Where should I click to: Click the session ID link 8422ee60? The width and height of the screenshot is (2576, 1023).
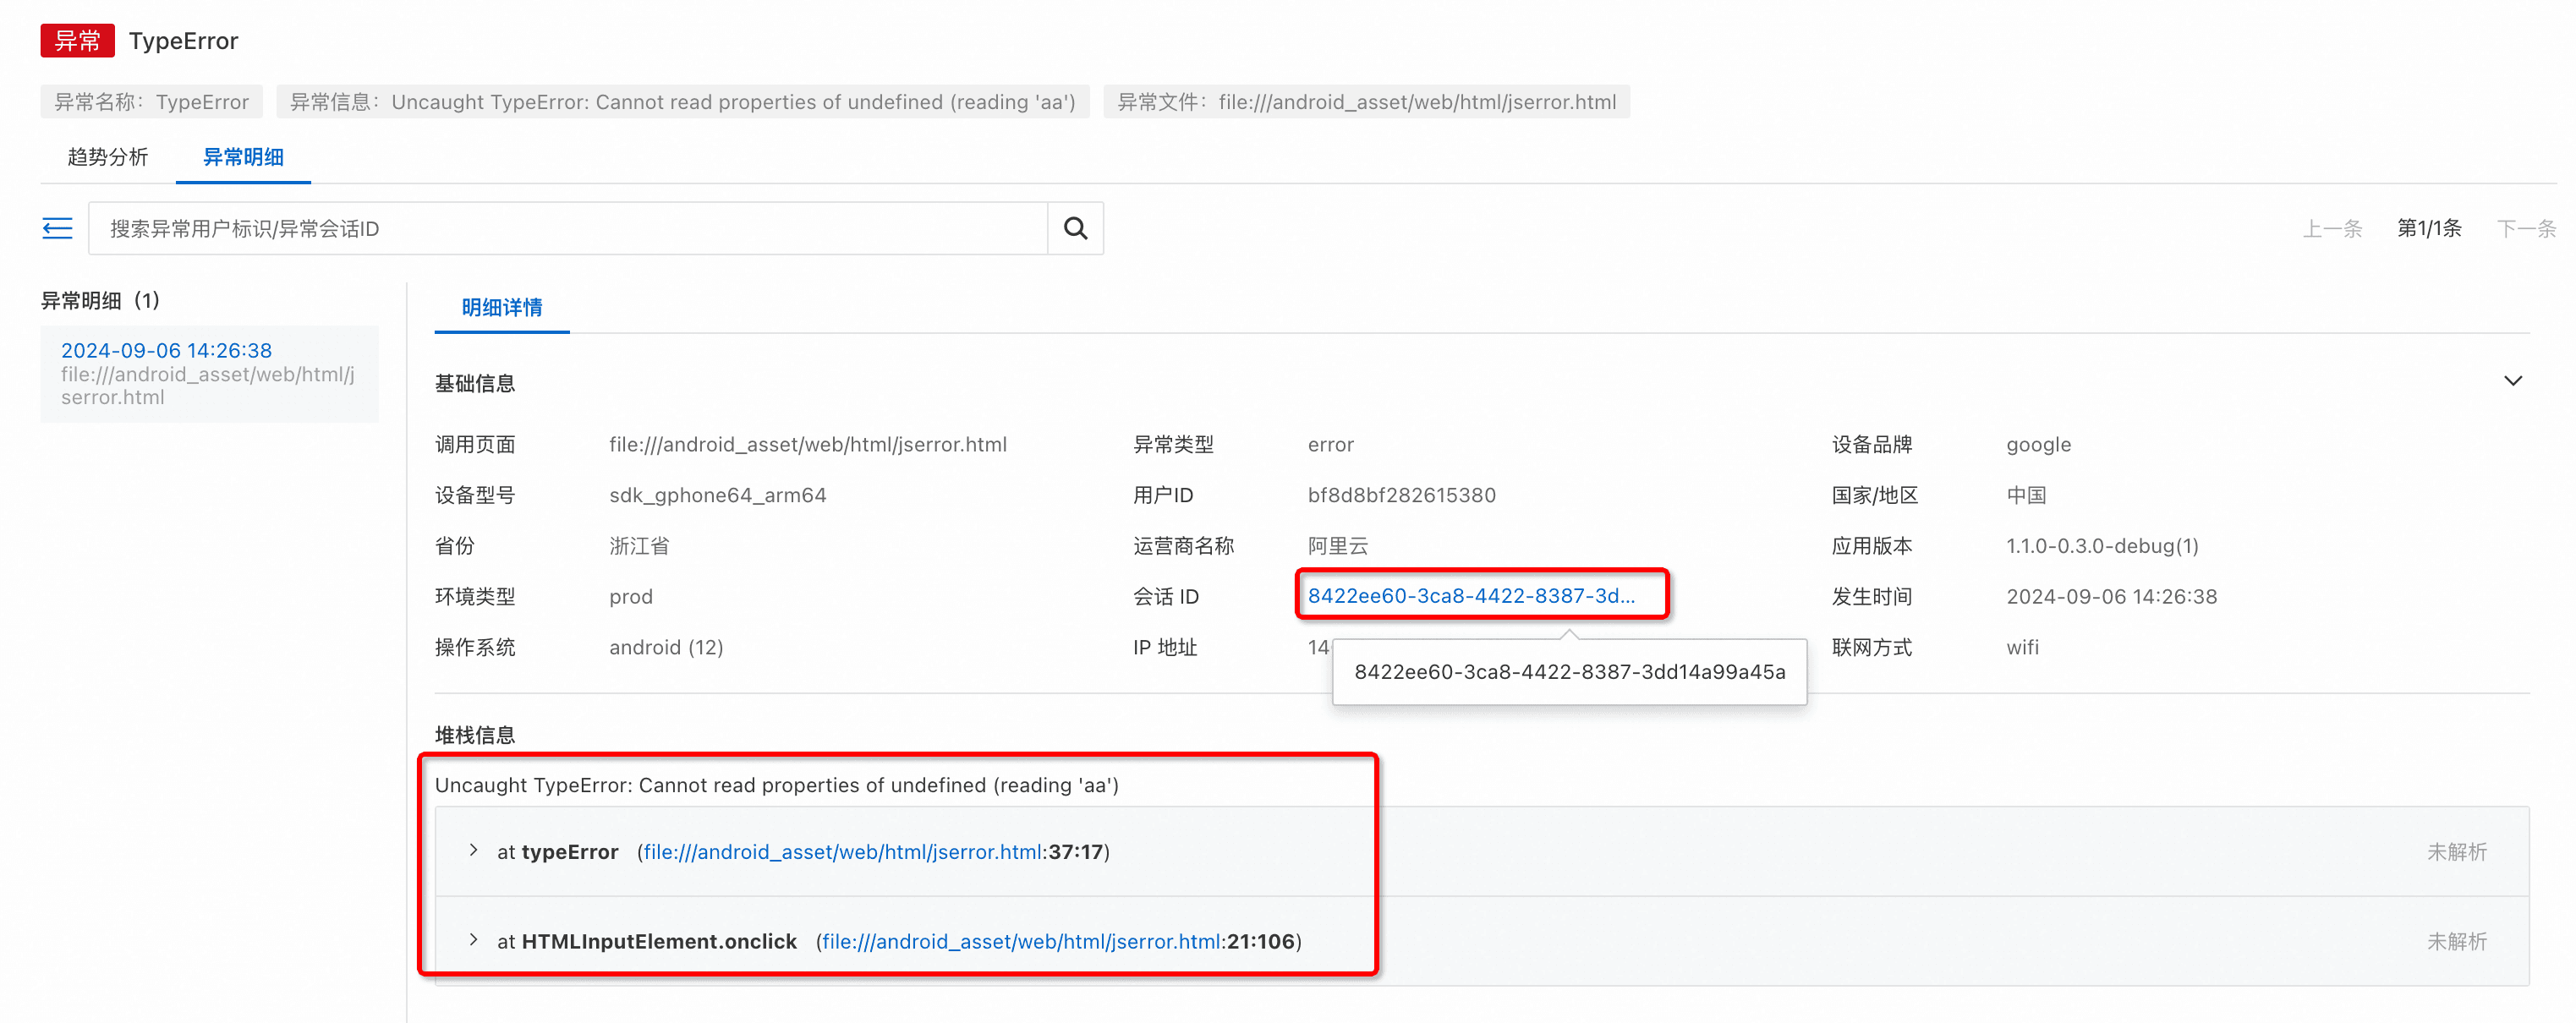1471,596
